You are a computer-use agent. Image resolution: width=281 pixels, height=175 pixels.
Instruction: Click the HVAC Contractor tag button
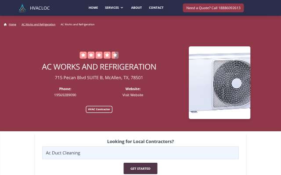(99, 109)
